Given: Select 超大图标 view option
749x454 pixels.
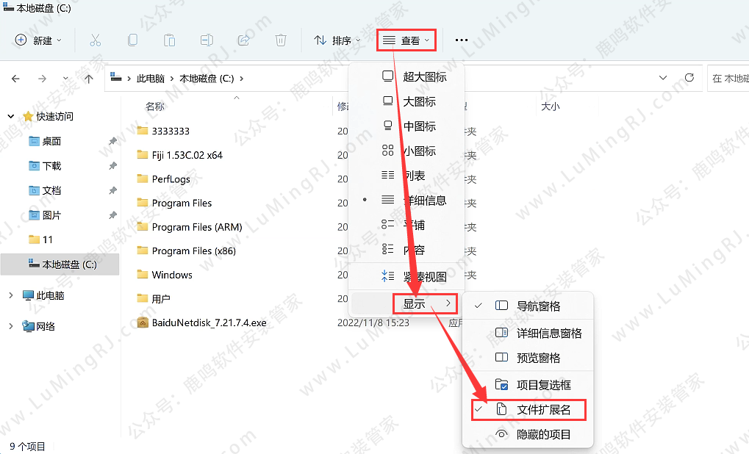Looking at the screenshot, I should tap(423, 76).
